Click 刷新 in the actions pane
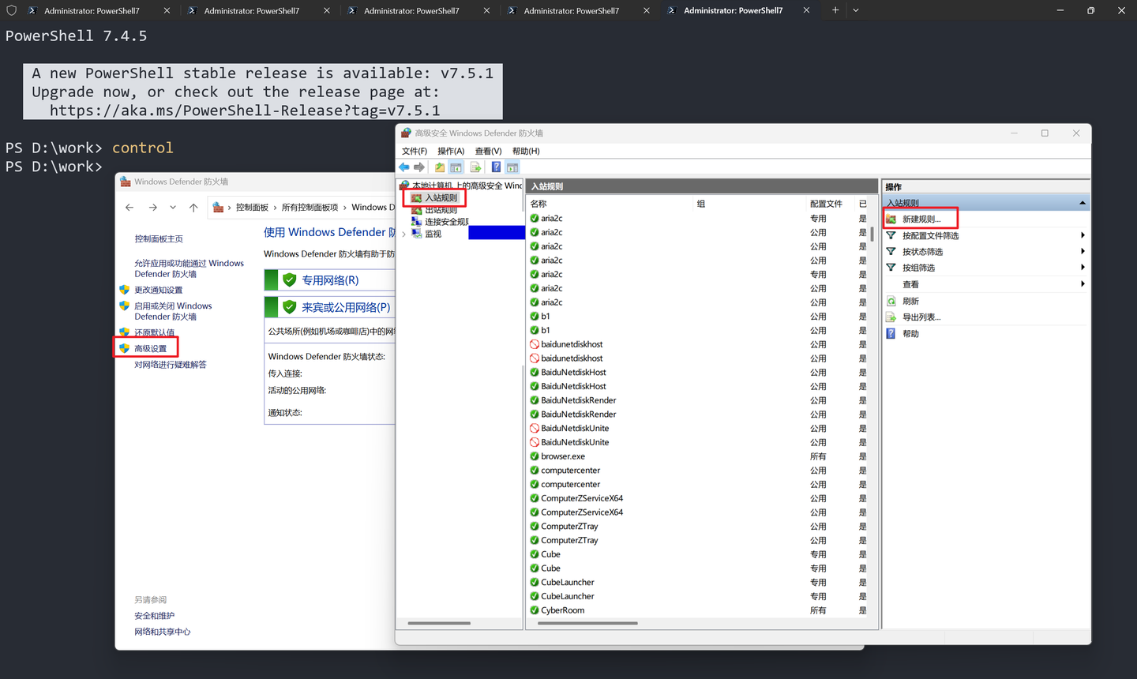Screen dimensions: 1137x679 point(910,302)
